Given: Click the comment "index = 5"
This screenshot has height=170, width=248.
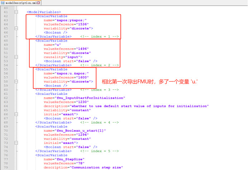Looking at the screenshot, I should click(x=100, y=151).
